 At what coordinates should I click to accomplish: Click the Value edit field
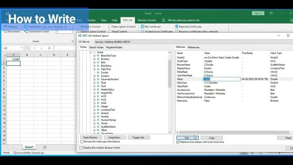click(x=222, y=79)
